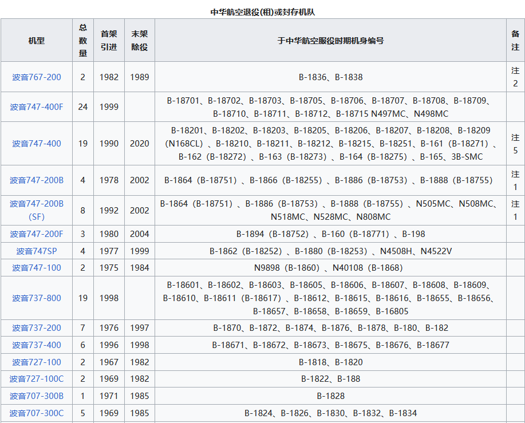The image size is (525, 423).
Task: Open the 波音747-100 link
Action: coord(37,268)
